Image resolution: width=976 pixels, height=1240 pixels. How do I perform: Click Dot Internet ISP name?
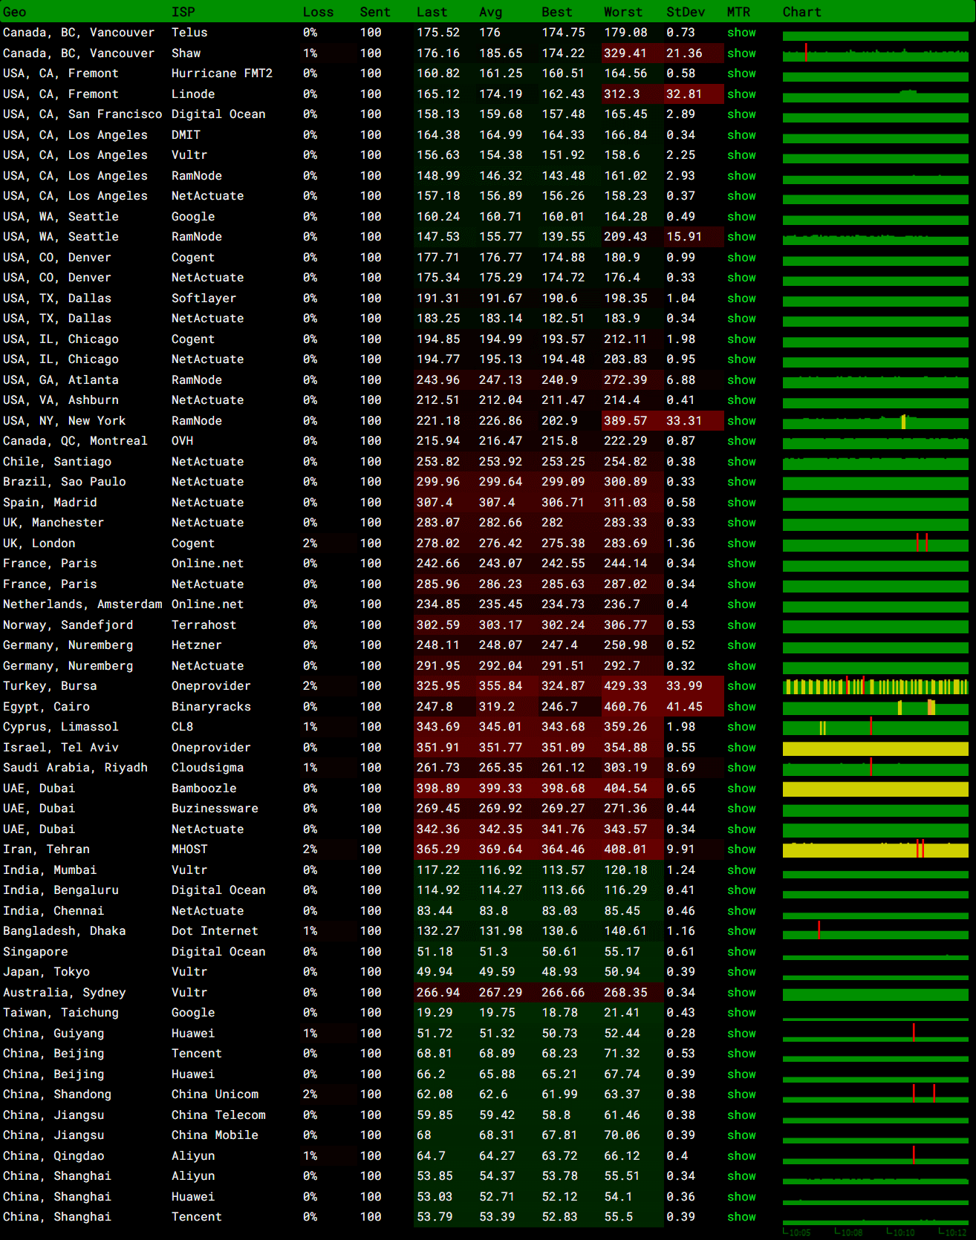(x=215, y=931)
